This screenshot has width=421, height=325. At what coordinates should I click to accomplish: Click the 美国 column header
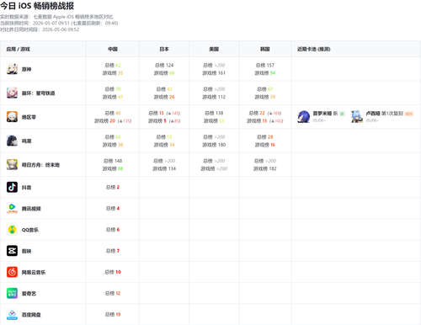[214, 49]
